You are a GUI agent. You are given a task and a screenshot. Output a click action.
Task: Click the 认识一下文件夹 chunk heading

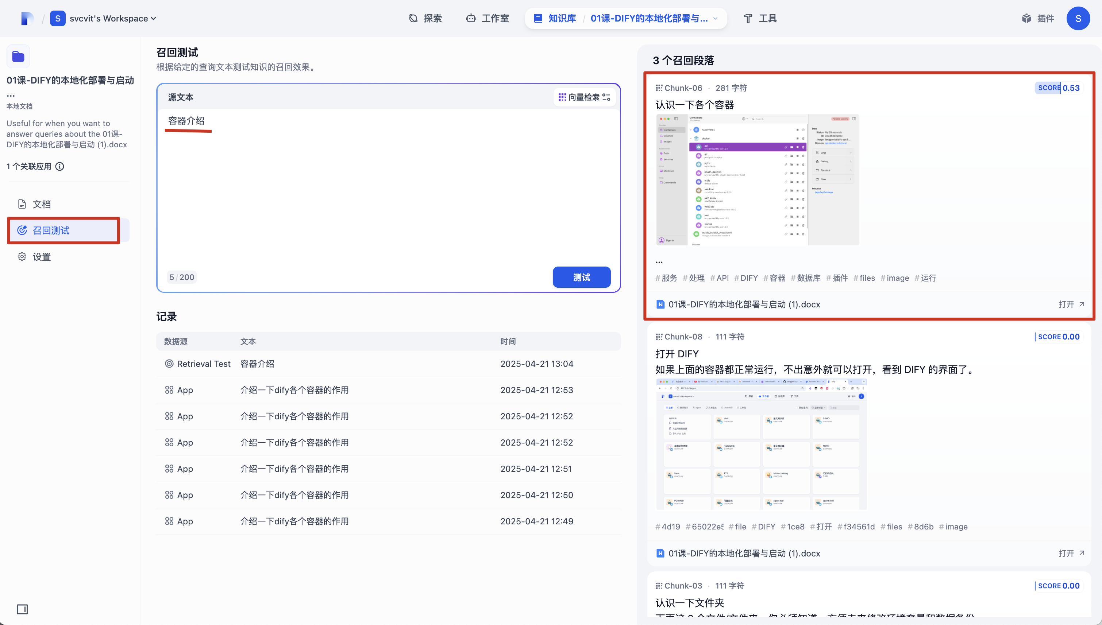coord(690,603)
